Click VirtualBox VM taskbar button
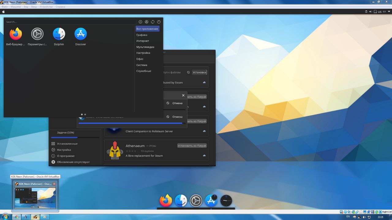The image size is (392, 220). tap(35, 217)
